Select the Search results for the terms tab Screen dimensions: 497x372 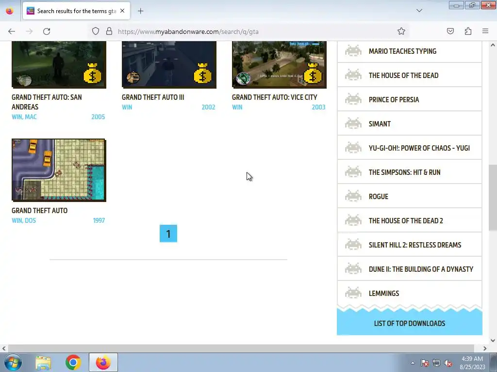(76, 11)
